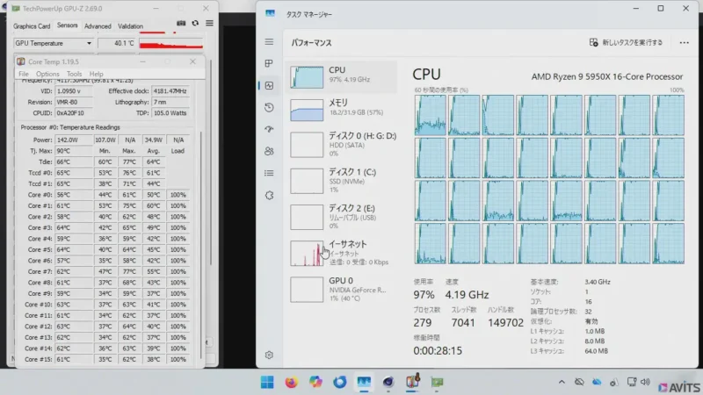Image resolution: width=703 pixels, height=395 pixels.
Task: Switch to GPU-Z Graphics Card tab
Action: tap(32, 26)
